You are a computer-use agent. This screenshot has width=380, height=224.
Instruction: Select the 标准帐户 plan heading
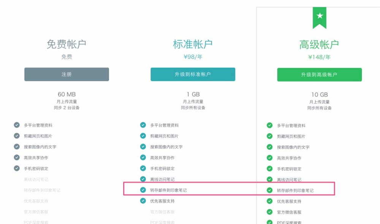click(x=193, y=44)
